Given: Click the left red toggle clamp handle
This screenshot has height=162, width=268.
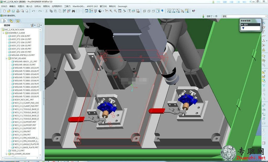Looking at the screenshot, I should (x=76, y=119).
